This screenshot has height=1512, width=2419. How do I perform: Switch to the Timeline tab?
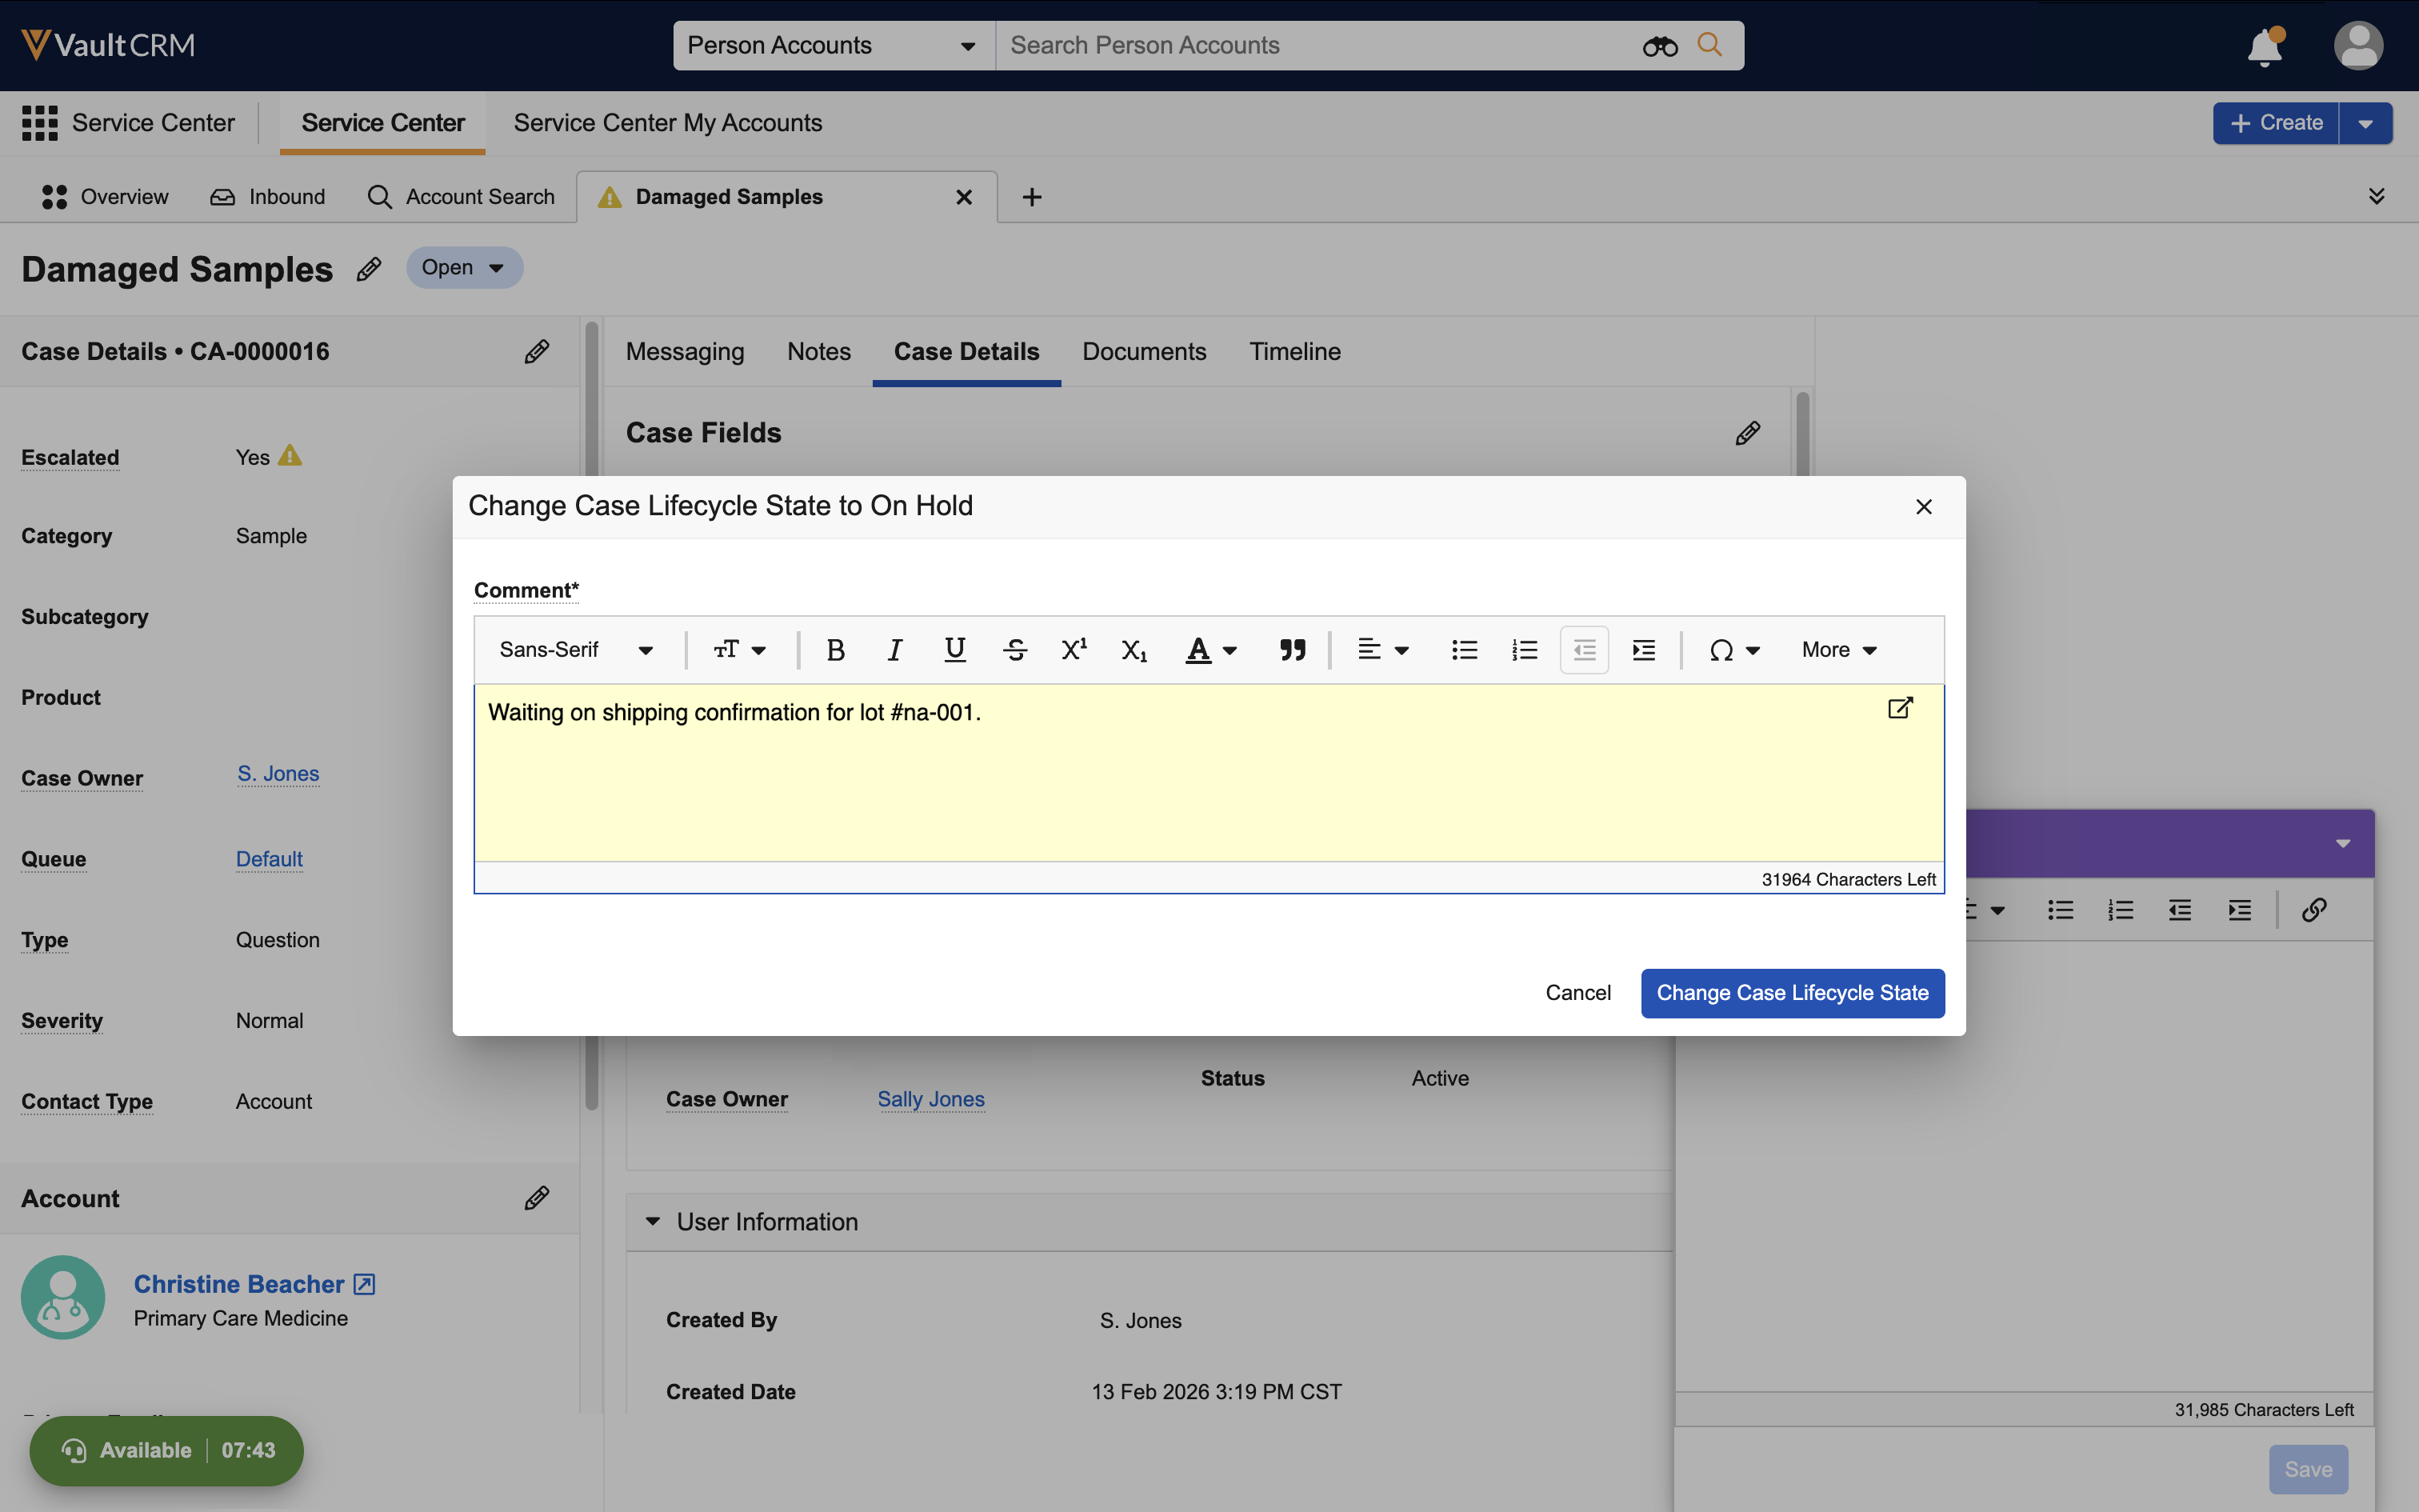point(1294,352)
